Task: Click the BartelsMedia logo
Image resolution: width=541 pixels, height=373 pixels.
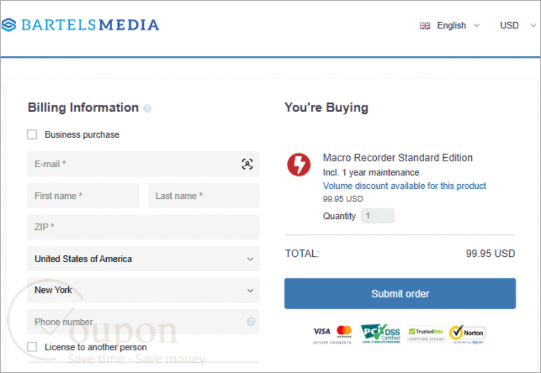Action: pyautogui.click(x=80, y=25)
